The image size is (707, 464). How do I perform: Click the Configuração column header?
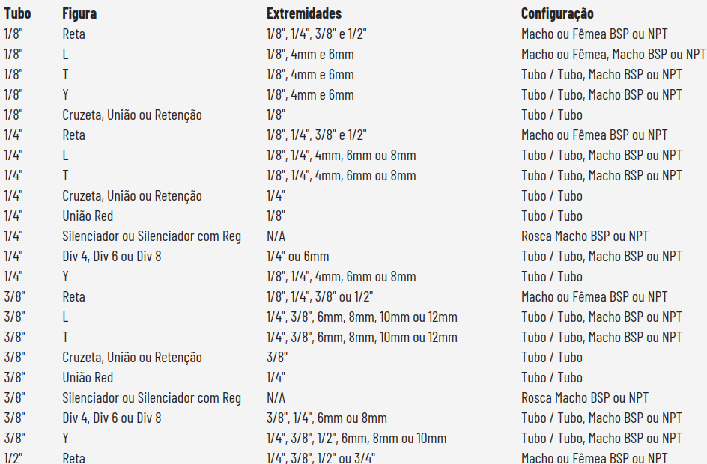pos(557,13)
